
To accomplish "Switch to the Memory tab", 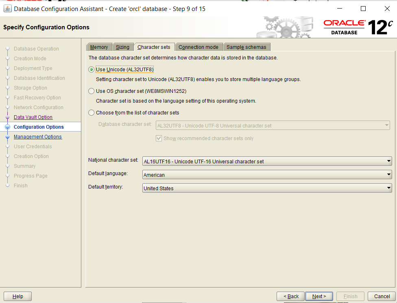I will [99, 47].
